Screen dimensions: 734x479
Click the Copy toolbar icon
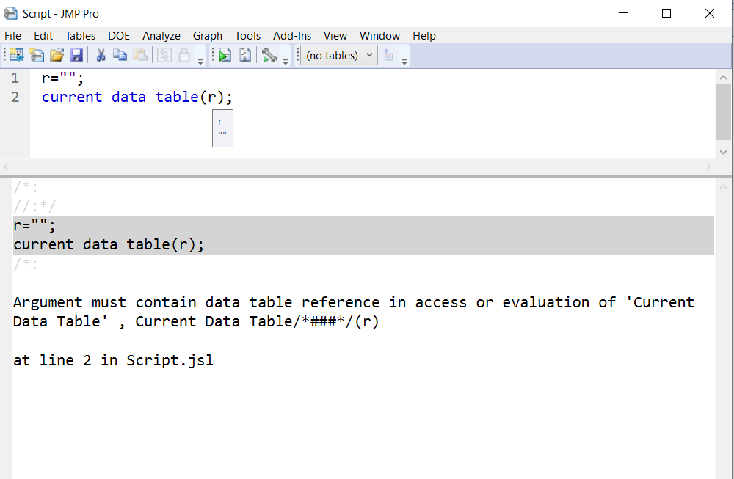tap(120, 55)
